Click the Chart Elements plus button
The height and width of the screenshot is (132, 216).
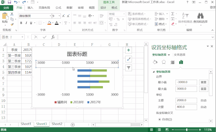[x=129, y=50]
